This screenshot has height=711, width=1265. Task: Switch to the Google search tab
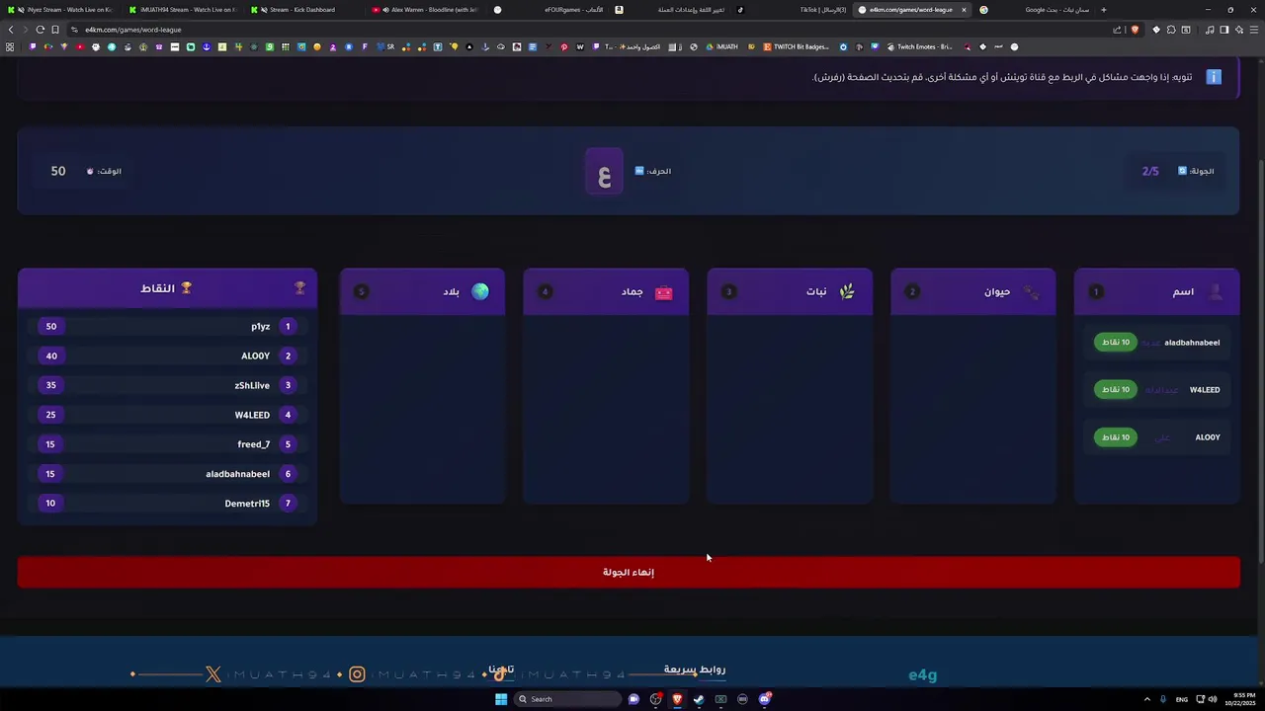1034,10
